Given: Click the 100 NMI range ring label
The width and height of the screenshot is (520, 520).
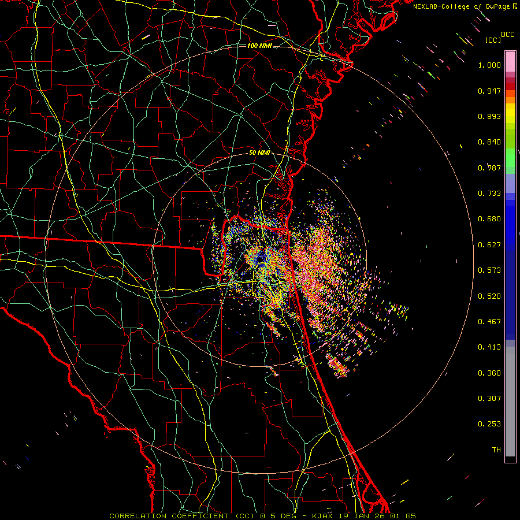Looking at the screenshot, I should (259, 46).
